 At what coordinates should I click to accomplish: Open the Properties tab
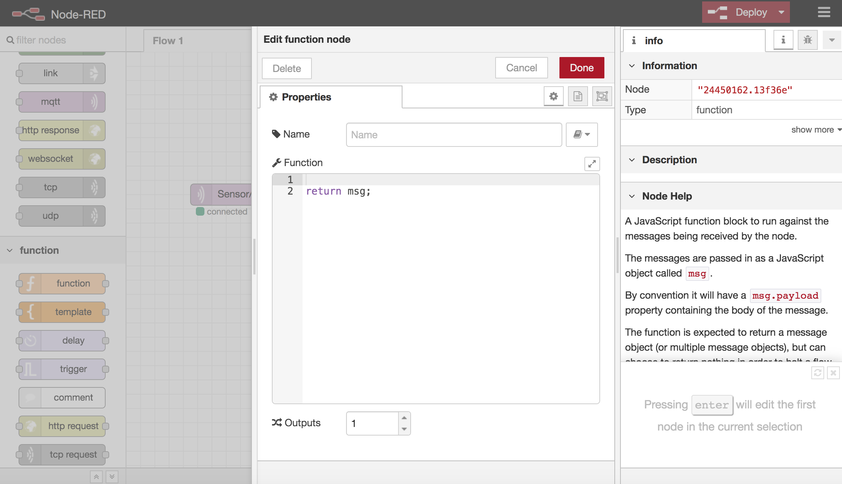point(331,97)
